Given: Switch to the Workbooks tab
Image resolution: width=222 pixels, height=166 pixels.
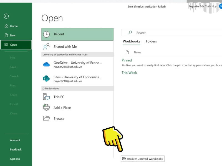Looking at the screenshot, I should pyautogui.click(x=131, y=41).
